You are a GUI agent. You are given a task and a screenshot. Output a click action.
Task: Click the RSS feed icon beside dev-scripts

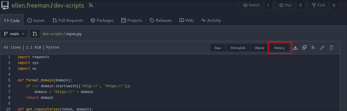coord(91,6)
